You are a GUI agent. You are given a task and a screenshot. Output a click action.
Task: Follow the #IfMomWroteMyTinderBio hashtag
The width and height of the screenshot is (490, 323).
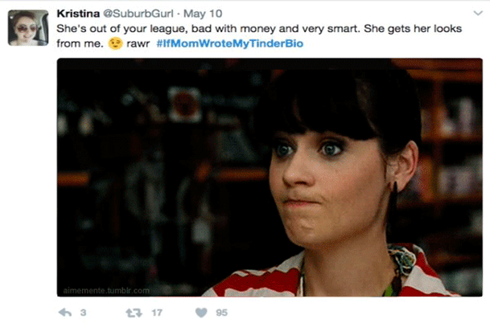229,43
